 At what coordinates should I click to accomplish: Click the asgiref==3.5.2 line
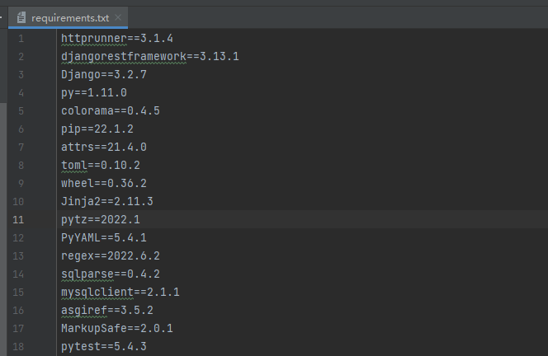pos(107,311)
